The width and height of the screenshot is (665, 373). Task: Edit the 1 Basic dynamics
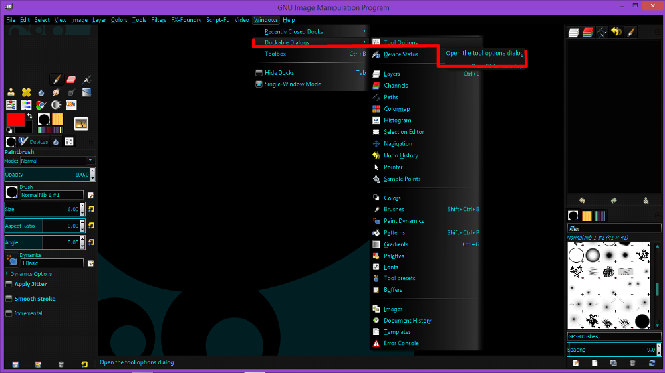90,263
